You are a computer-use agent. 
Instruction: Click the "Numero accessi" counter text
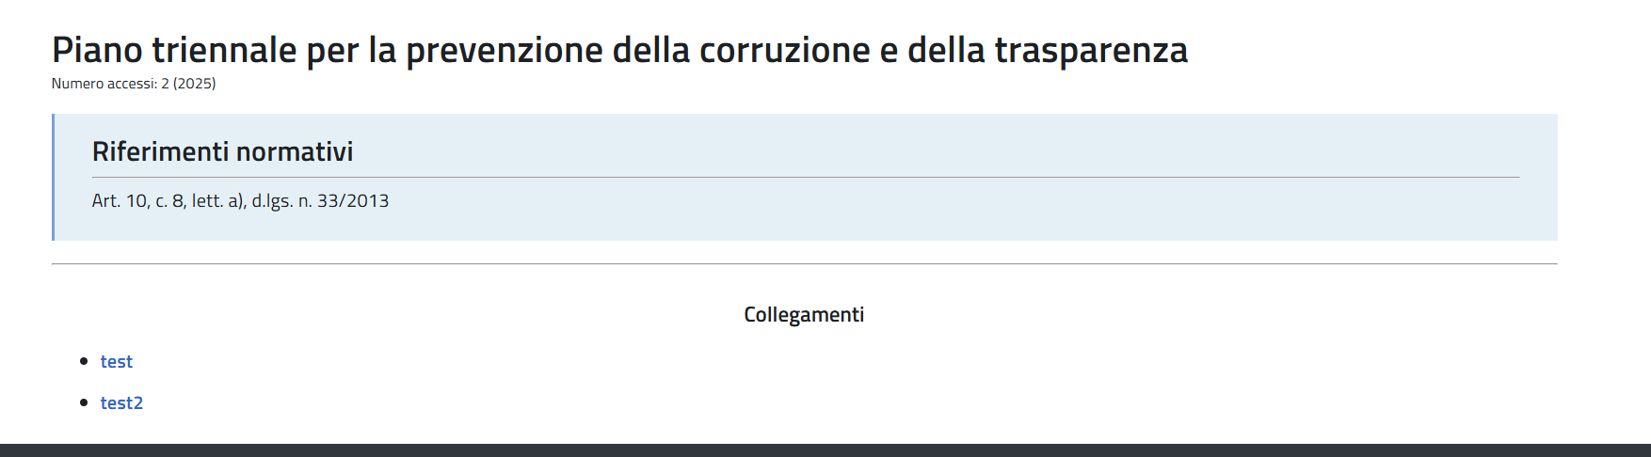pyautogui.click(x=105, y=84)
